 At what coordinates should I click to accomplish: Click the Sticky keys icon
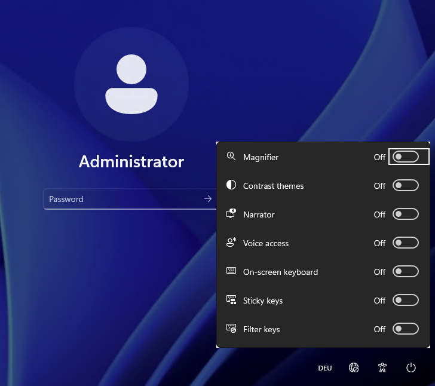(x=231, y=300)
